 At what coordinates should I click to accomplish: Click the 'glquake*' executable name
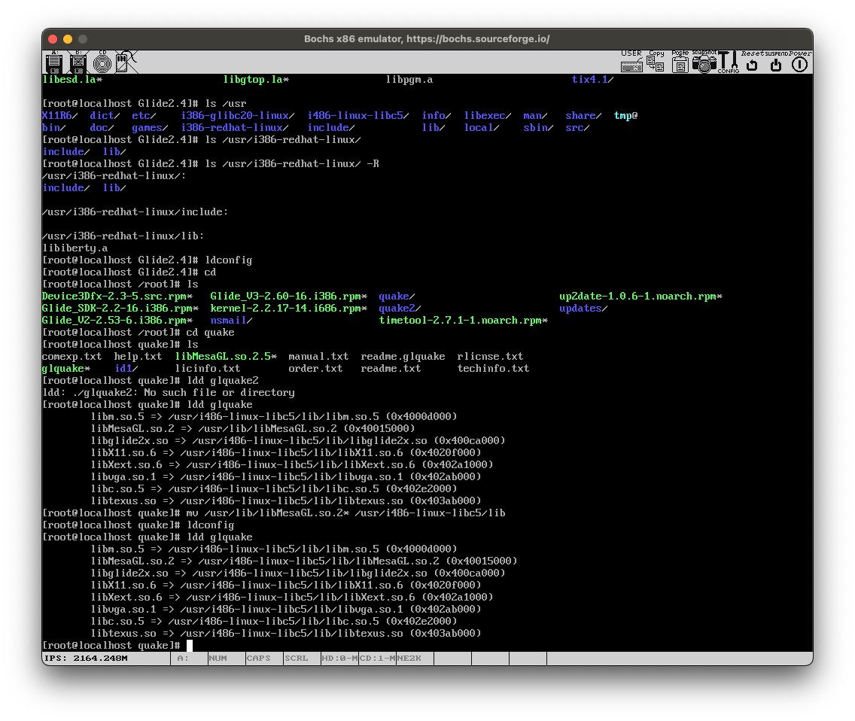66,369
